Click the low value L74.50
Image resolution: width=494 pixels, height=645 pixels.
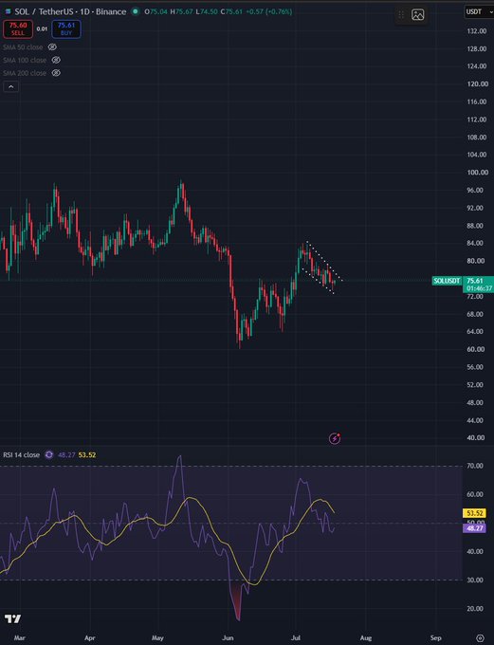click(207, 11)
